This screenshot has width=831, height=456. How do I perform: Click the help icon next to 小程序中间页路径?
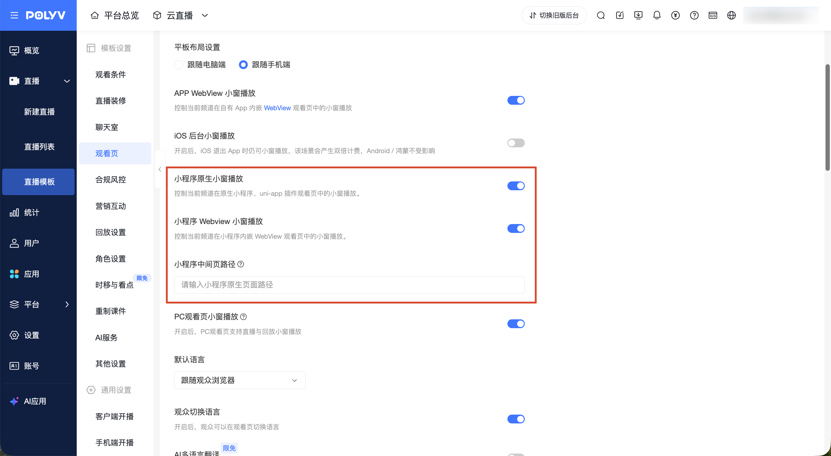pyautogui.click(x=241, y=264)
